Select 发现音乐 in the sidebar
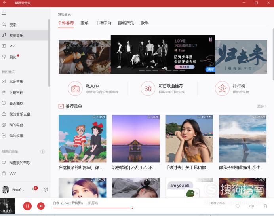 click(24, 35)
